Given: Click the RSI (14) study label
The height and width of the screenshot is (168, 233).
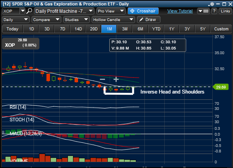Looking at the screenshot, I should [x=18, y=107].
